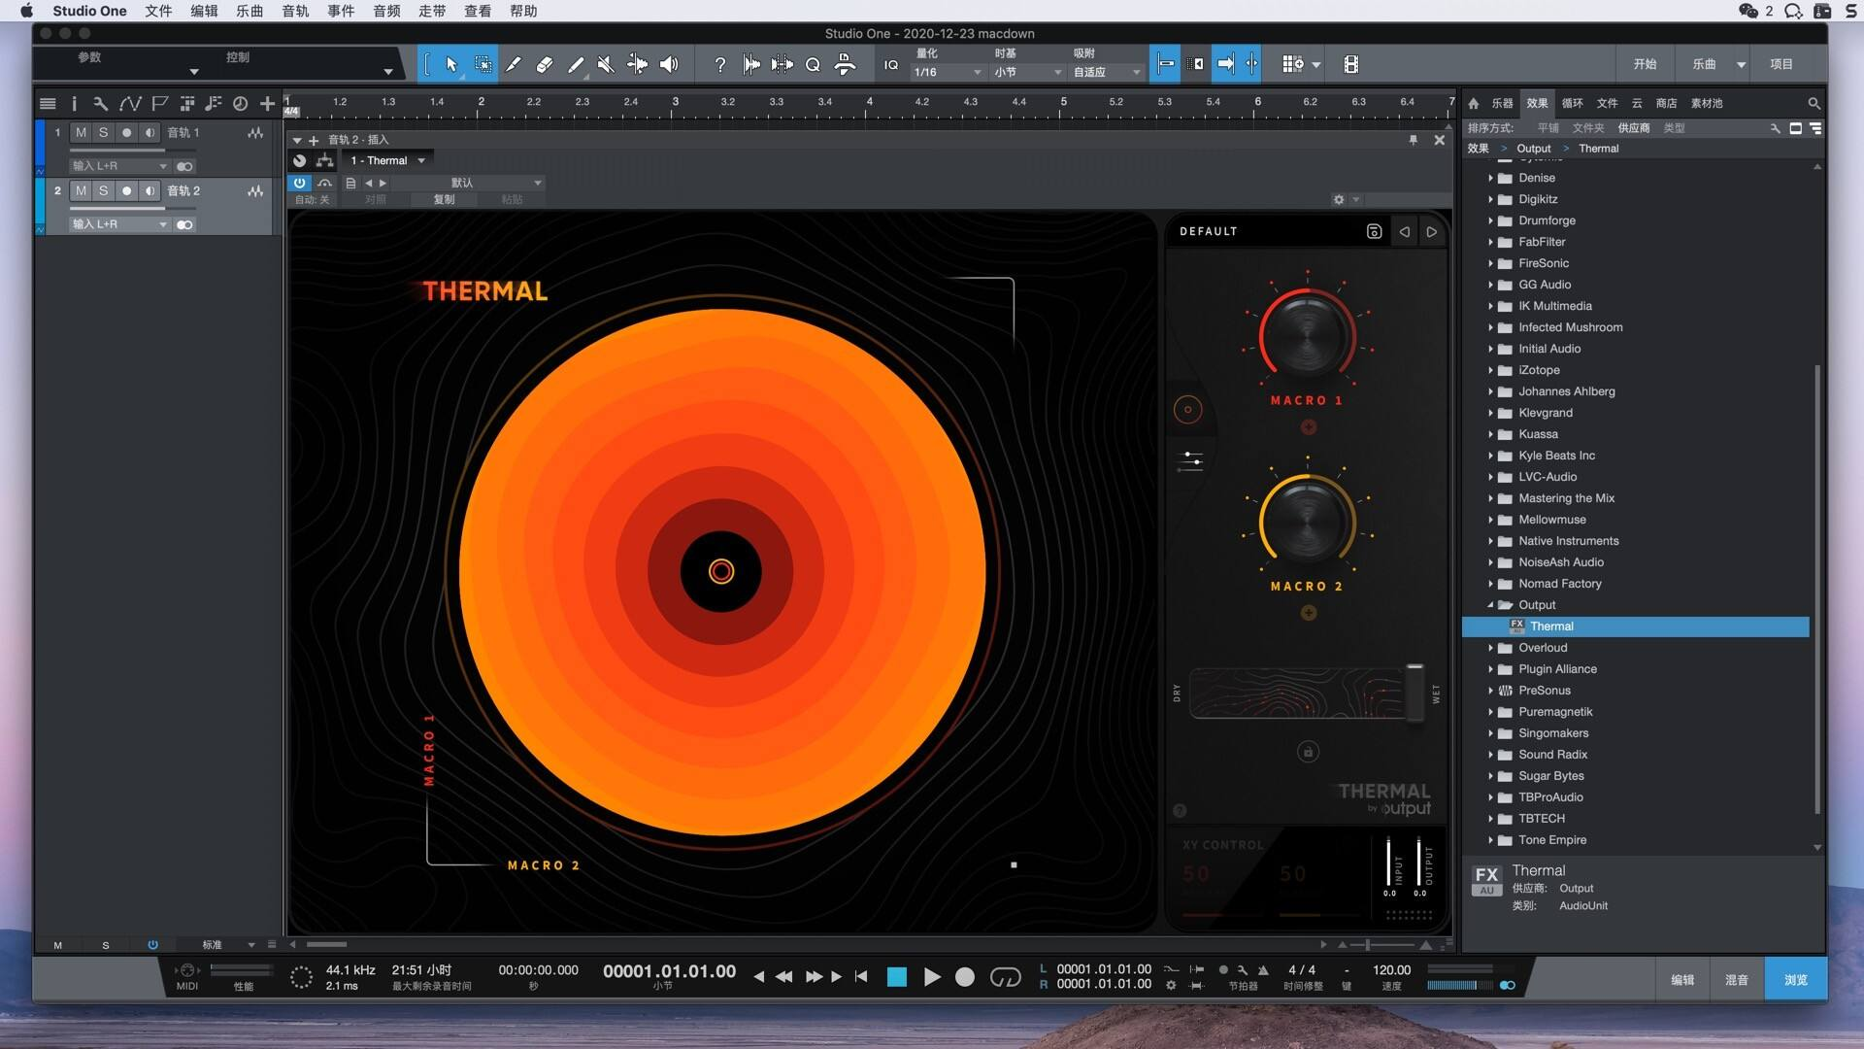Select the Mute tool
The width and height of the screenshot is (1864, 1049).
606,64
